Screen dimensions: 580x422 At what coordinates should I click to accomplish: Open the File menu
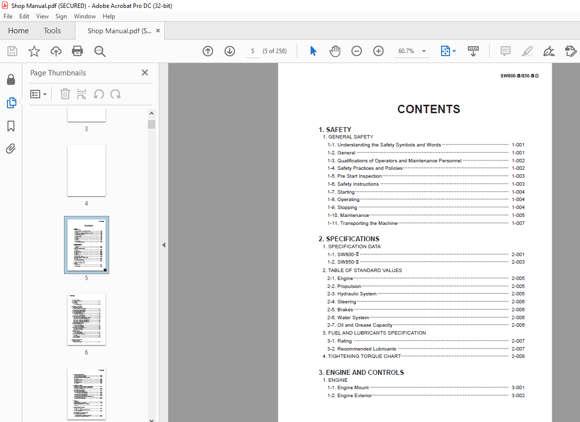point(8,16)
